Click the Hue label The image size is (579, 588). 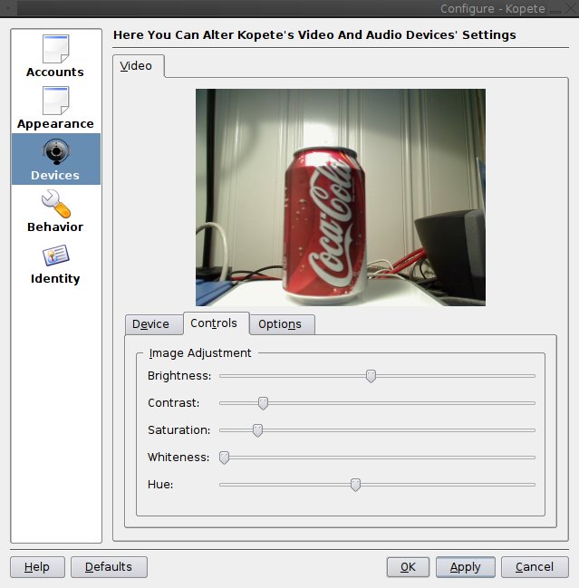coord(160,485)
